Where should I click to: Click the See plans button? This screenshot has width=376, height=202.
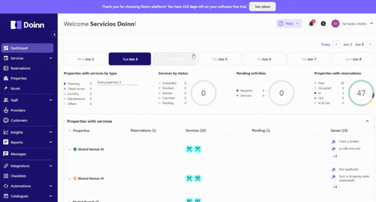point(262,7)
